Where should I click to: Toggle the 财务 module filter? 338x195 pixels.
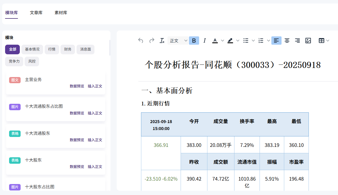pos(68,49)
